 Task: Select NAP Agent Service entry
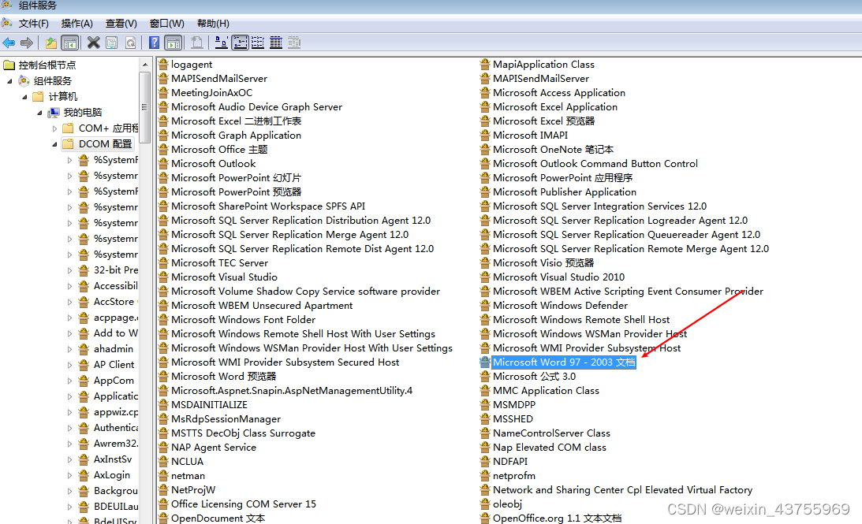[x=213, y=447]
